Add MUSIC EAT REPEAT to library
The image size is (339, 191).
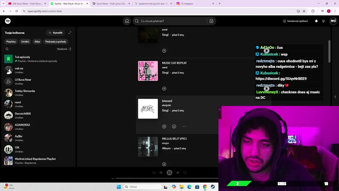tap(164, 89)
